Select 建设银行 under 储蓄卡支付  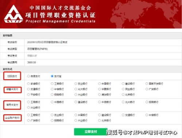123,84
